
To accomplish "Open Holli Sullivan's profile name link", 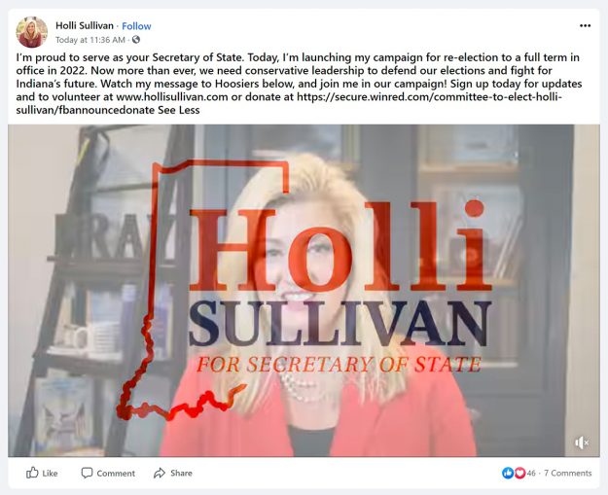I will (85, 26).
